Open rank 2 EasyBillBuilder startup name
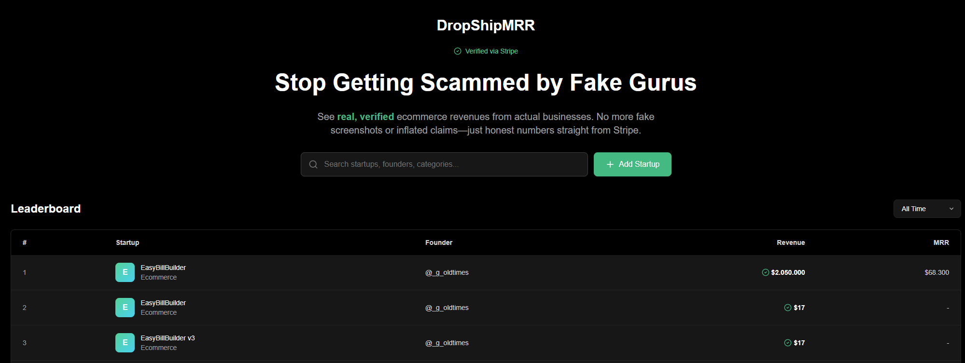 coord(163,303)
